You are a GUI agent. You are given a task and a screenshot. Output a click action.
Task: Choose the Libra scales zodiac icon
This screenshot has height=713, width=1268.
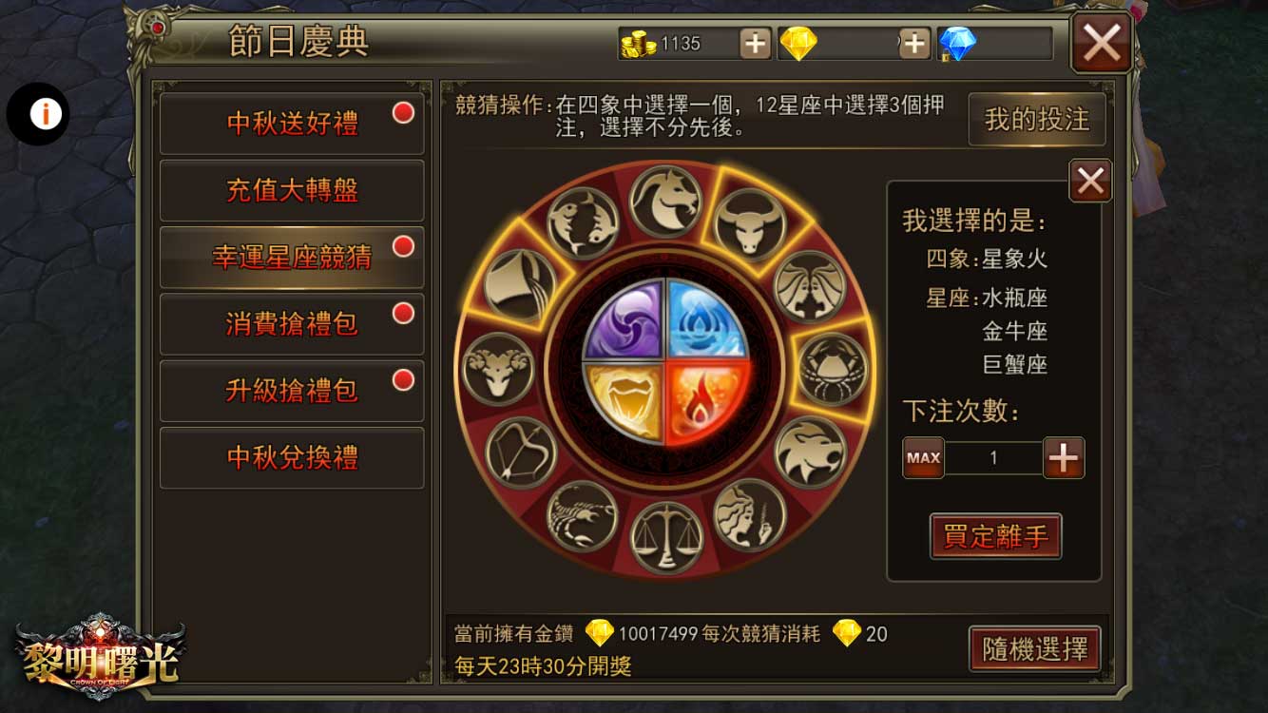coord(666,537)
